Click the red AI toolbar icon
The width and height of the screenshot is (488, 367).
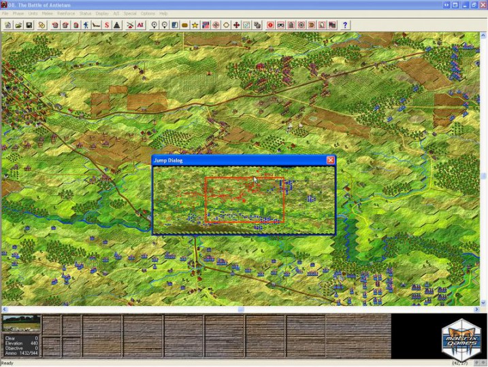140,25
